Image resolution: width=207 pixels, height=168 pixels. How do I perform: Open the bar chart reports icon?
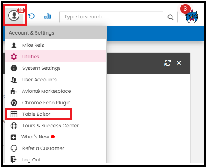point(48,16)
